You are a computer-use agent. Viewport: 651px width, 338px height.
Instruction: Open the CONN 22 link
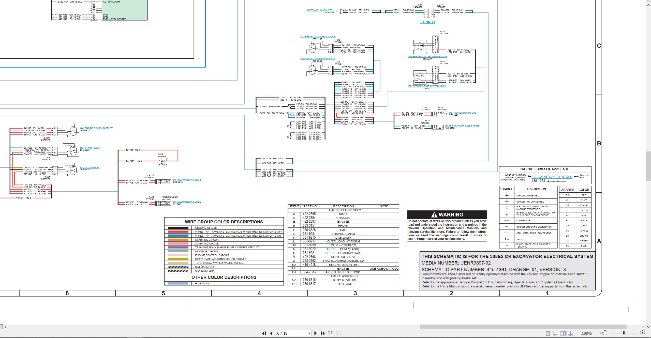coord(427,22)
